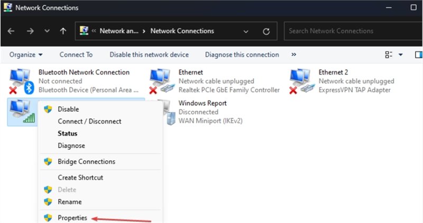Click the Refresh button in address bar

click(x=266, y=31)
